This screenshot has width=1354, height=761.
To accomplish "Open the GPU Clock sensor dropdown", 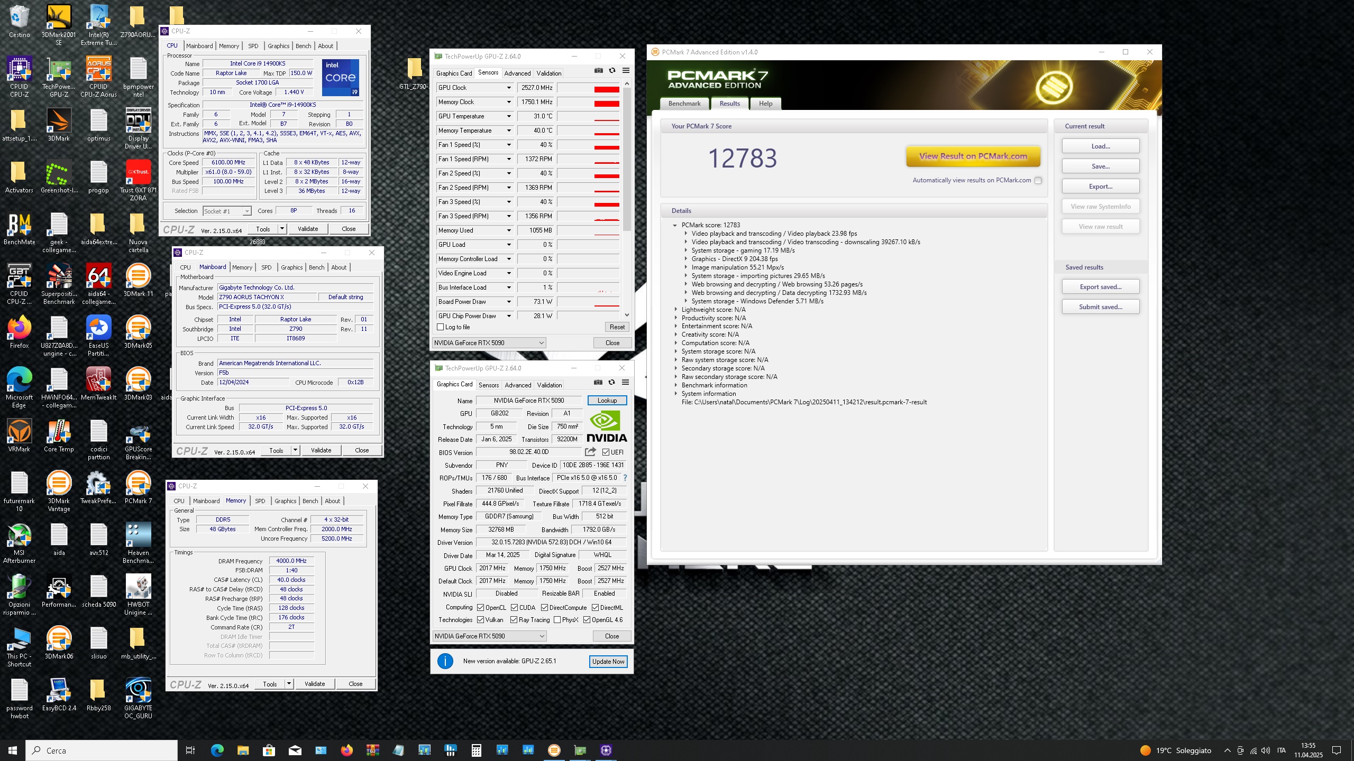I will [x=509, y=88].
